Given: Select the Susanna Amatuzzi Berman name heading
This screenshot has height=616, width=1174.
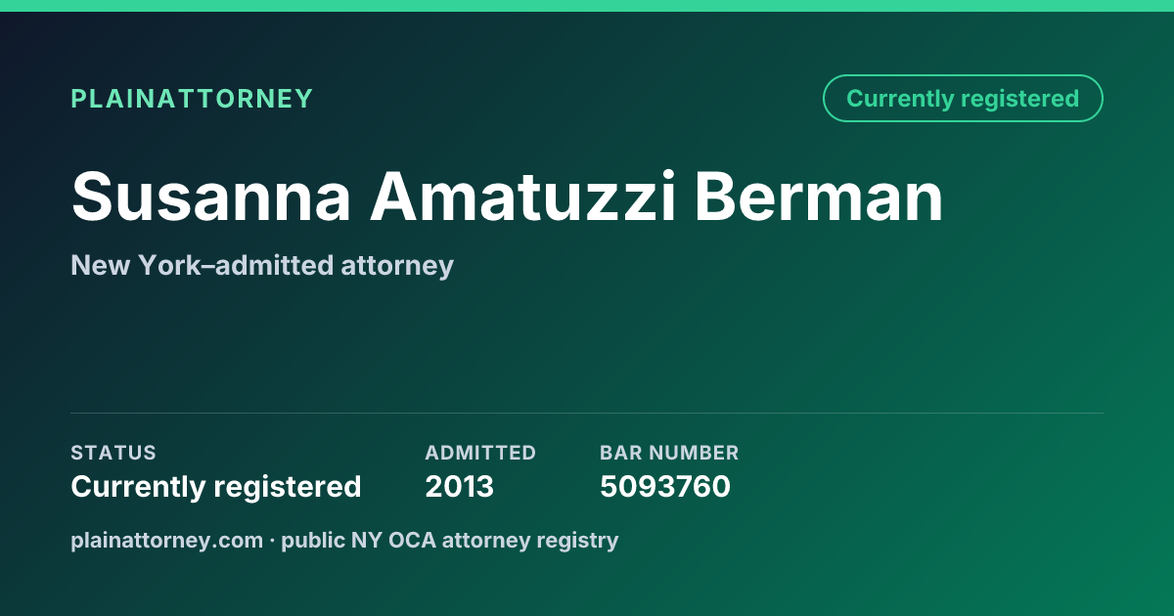Looking at the screenshot, I should [507, 197].
